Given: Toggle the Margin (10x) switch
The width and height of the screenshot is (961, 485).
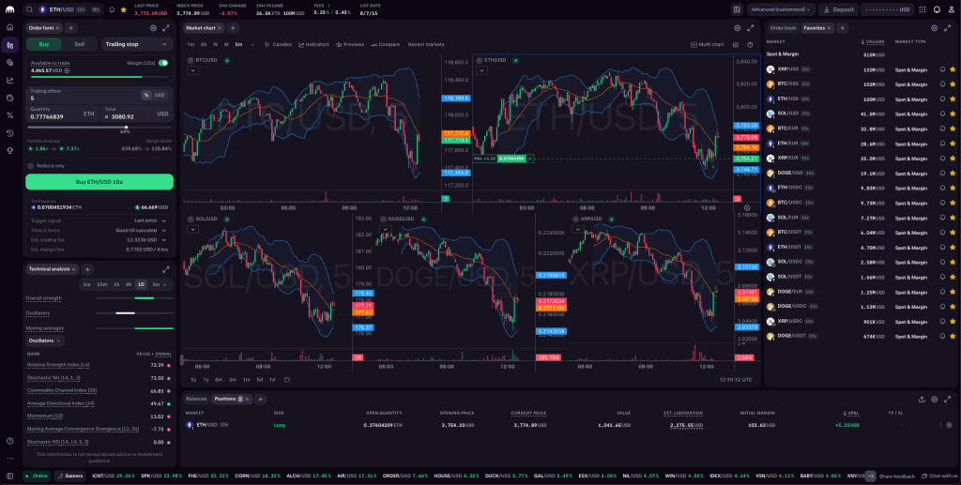Looking at the screenshot, I should (163, 63).
